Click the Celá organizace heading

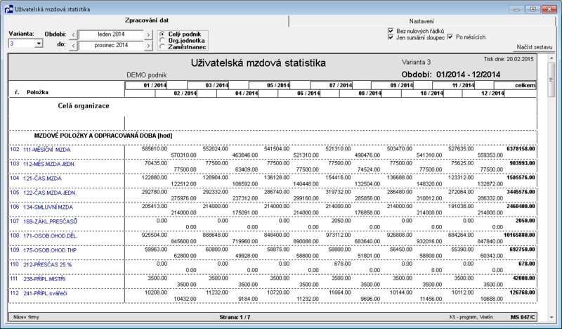(x=84, y=106)
